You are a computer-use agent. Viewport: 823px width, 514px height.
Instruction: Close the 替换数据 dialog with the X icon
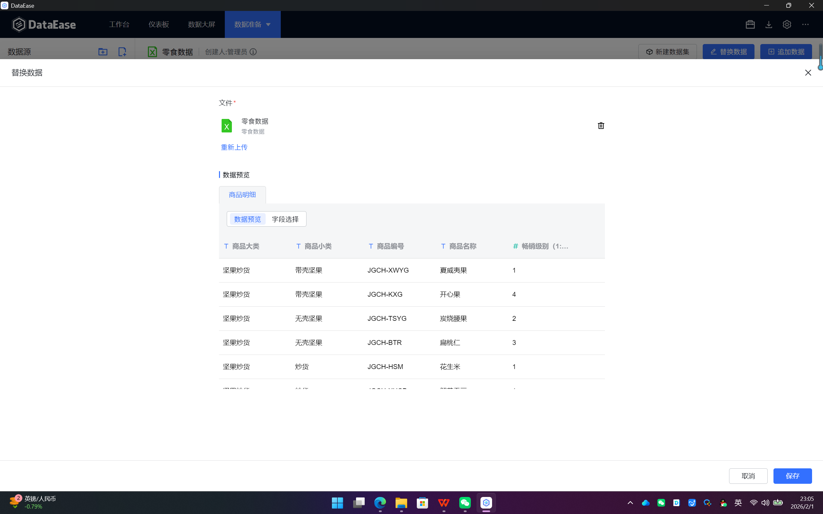click(808, 73)
